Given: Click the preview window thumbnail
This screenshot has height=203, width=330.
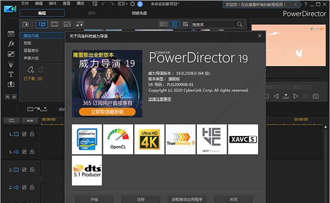Looking at the screenshot, I should coord(296,46).
